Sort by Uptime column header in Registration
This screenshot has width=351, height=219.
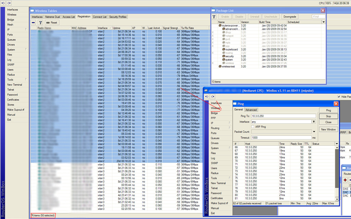122,28
